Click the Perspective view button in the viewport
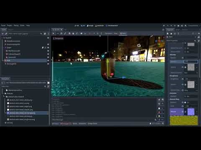 [x=58, y=38]
